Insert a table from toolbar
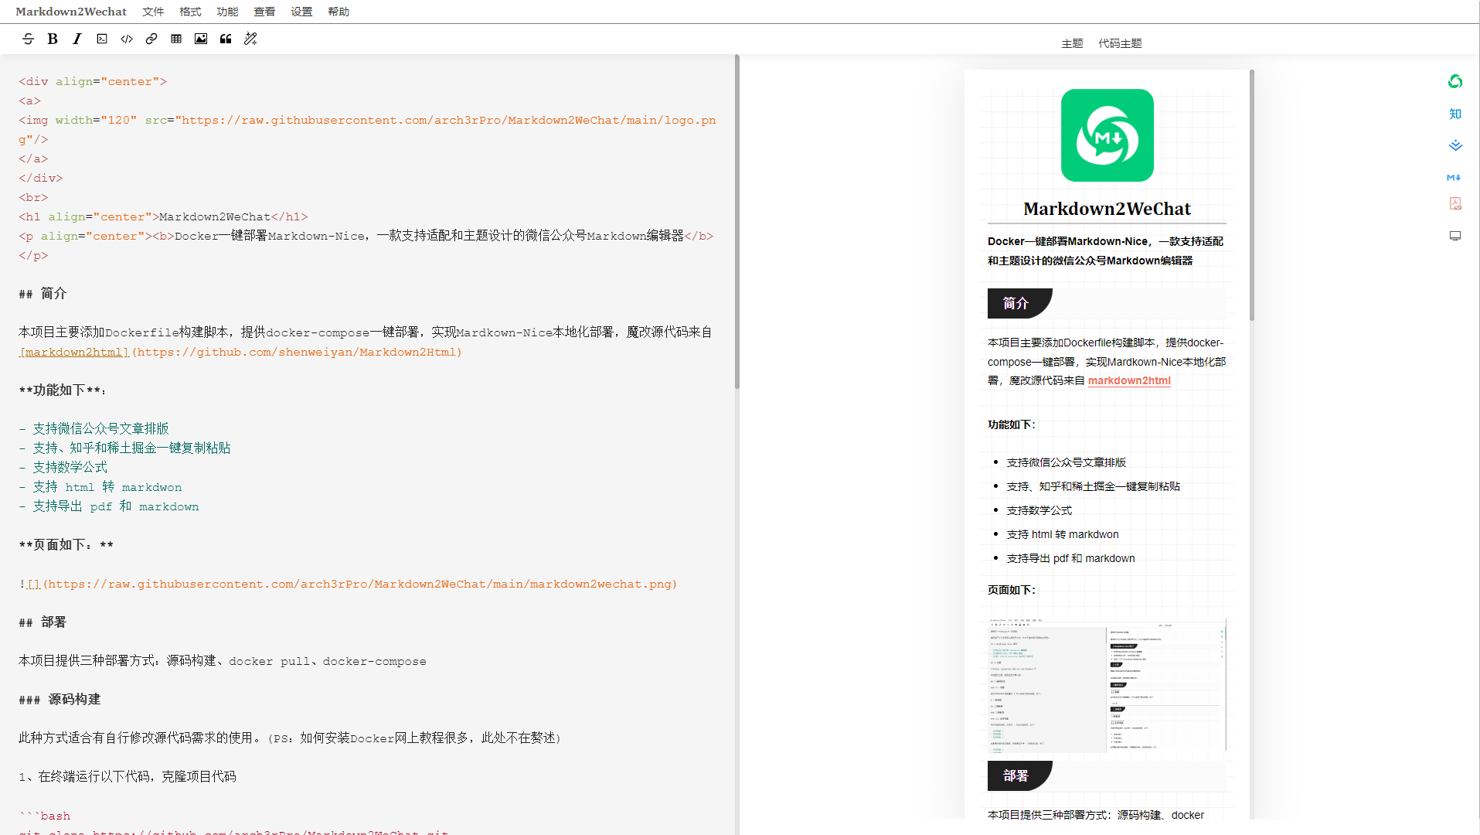Viewport: 1480px width, 835px height. [176, 39]
